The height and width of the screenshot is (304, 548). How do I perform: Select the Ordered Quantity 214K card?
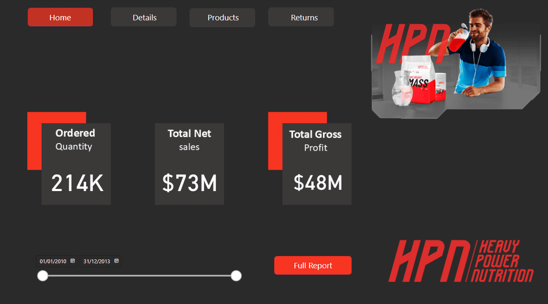[76, 164]
